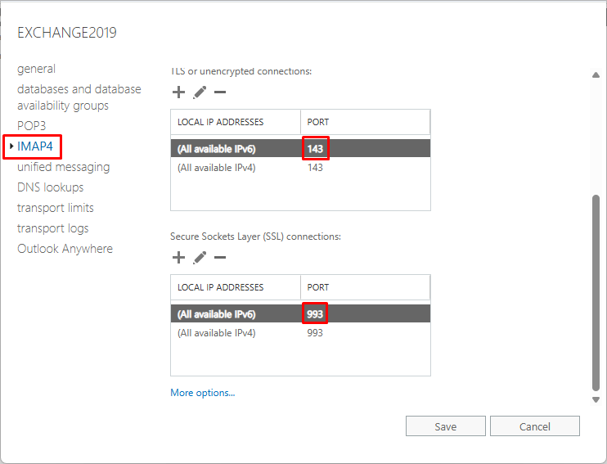
Task: Select the IMAP4 settings page
Action: [35, 146]
